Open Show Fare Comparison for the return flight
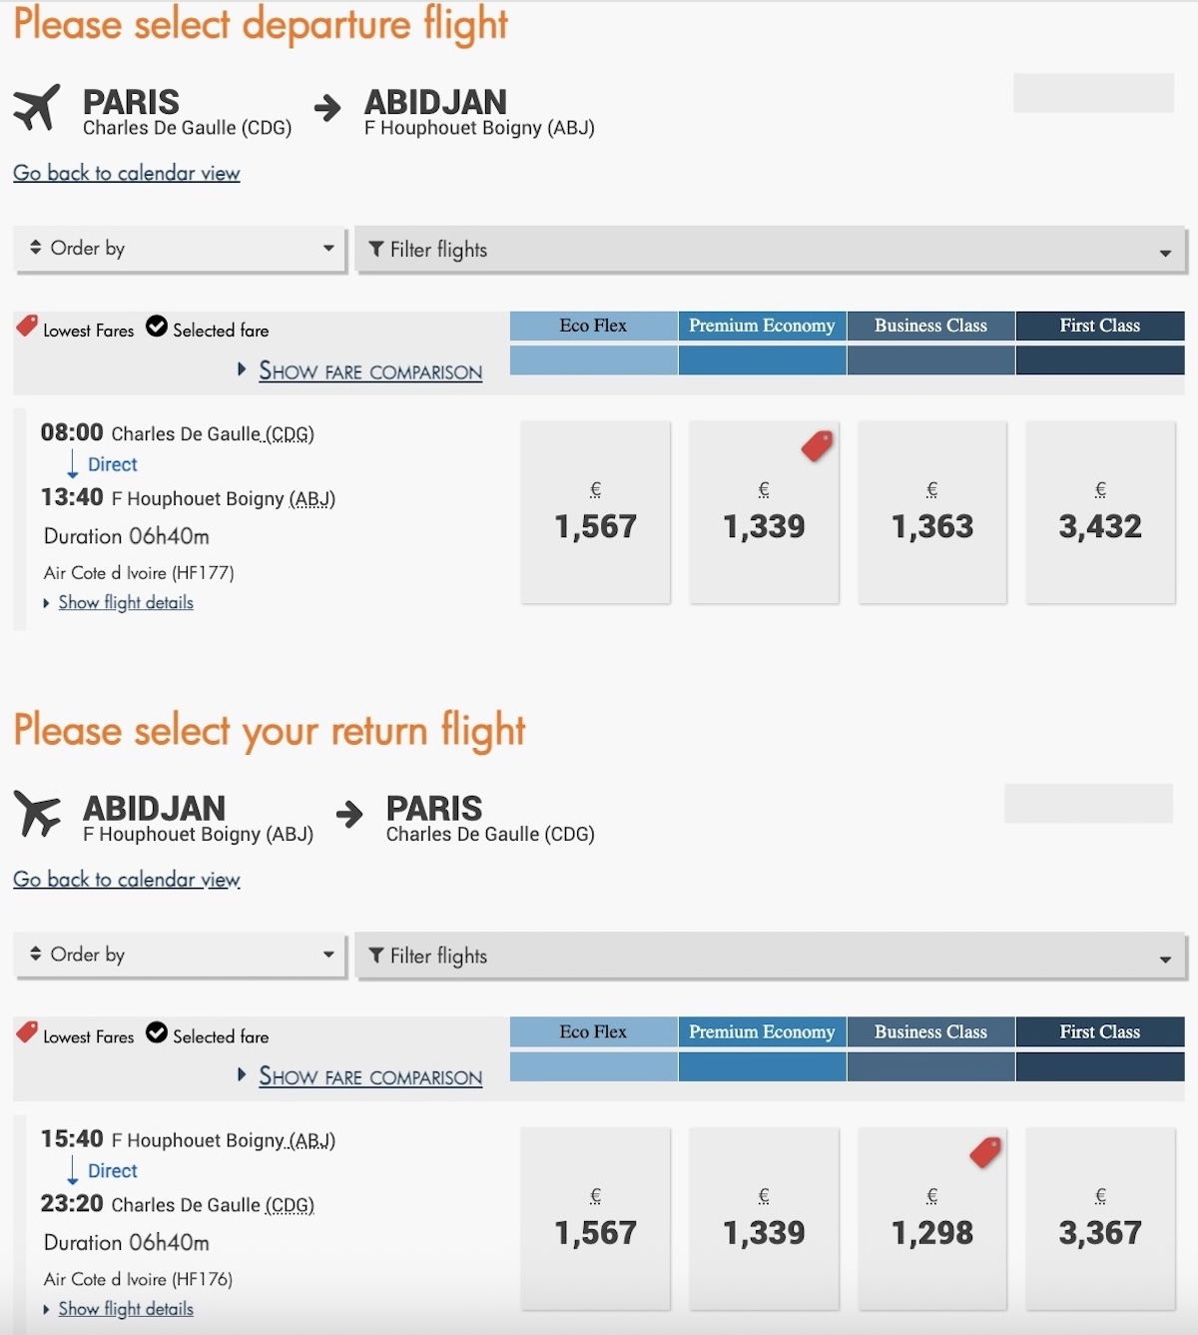This screenshot has width=1198, height=1335. pos(370,1077)
